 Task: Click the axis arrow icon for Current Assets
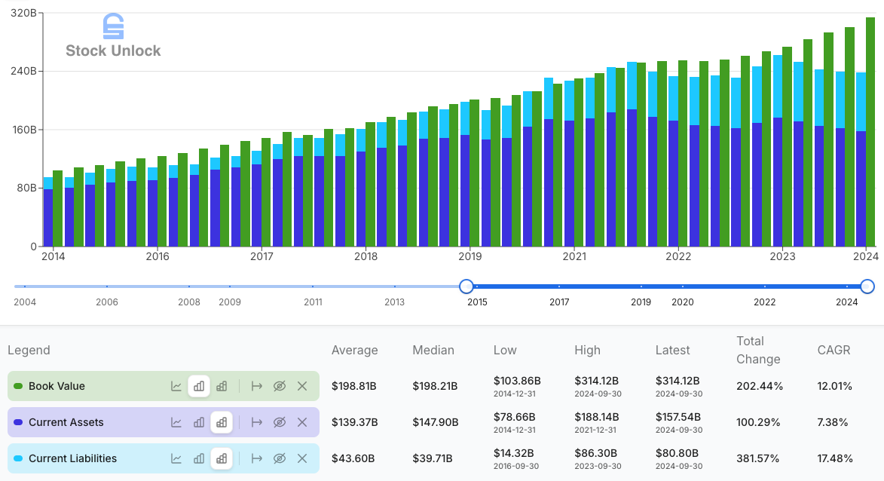point(256,422)
